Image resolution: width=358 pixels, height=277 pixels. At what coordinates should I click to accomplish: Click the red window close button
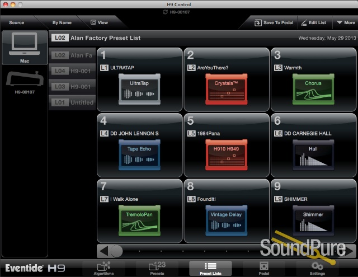click(6, 4)
